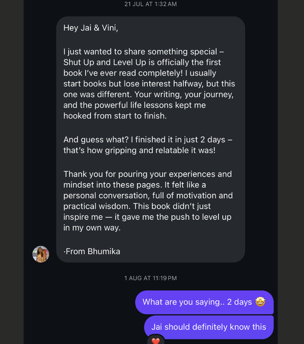Image resolution: width=304 pixels, height=344 pixels.
Task: Select the "What are you saying" bubble
Action: pos(197,302)
